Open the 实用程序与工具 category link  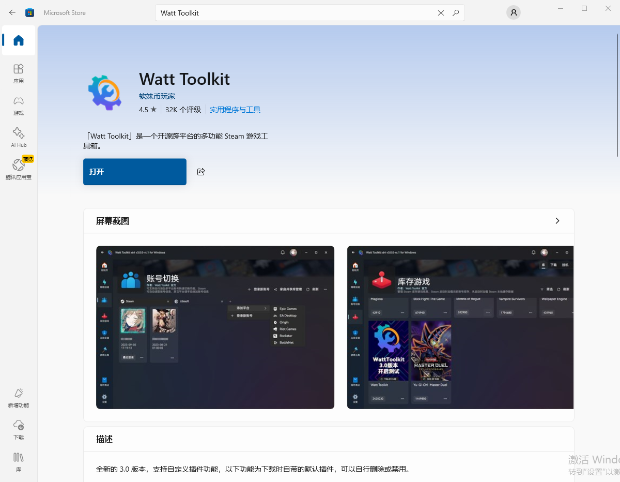pyautogui.click(x=235, y=110)
